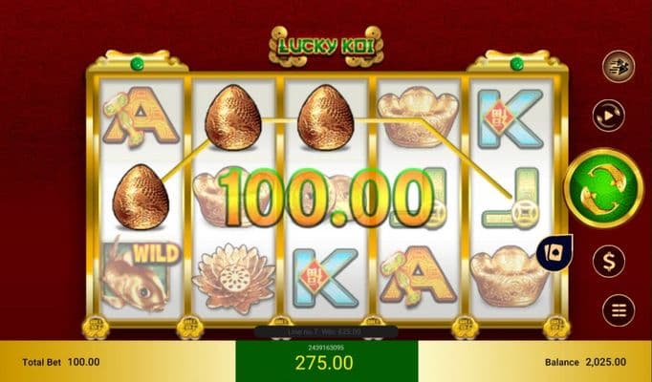Click the J symbol on fifth reel
The image size is (652, 382).
[x=511, y=199]
